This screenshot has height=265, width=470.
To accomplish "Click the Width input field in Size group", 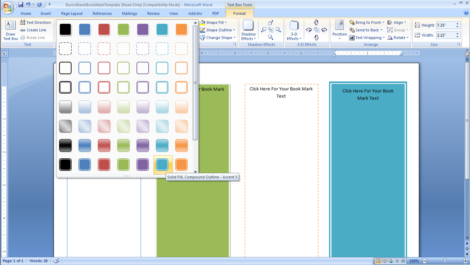I will 446,35.
